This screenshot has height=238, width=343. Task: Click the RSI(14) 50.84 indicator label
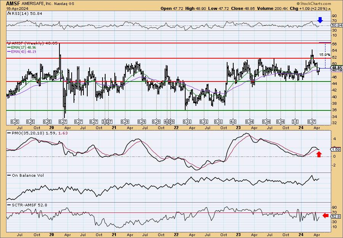(26, 14)
